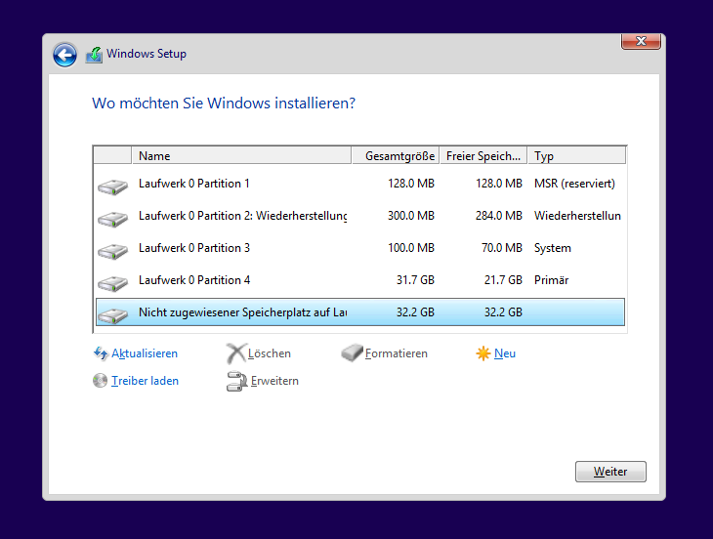Screen dimensions: 713x539
Task: Click the Formatieren eraser icon
Action: point(352,352)
